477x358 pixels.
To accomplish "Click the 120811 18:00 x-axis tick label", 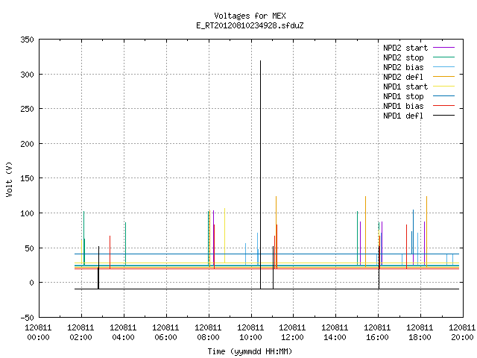I will click(x=420, y=333).
